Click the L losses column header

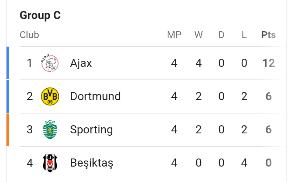coord(244,35)
